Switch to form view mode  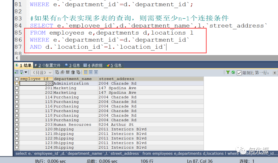pos(91,72)
